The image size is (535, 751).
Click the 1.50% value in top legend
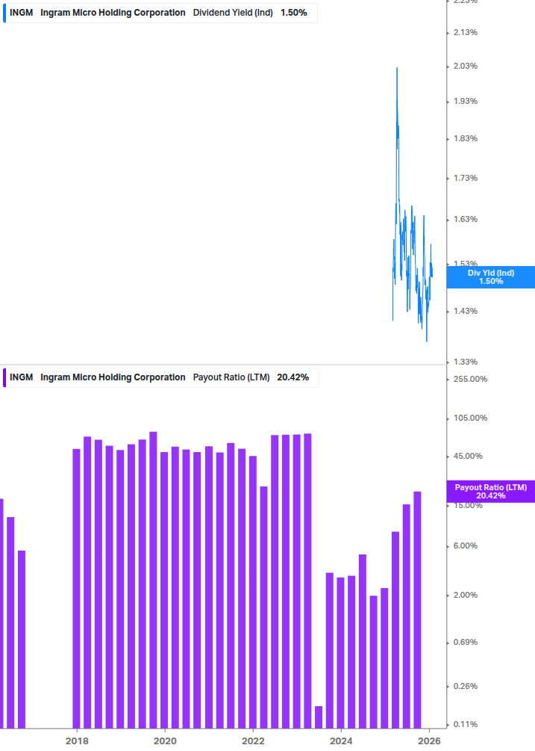coord(293,13)
